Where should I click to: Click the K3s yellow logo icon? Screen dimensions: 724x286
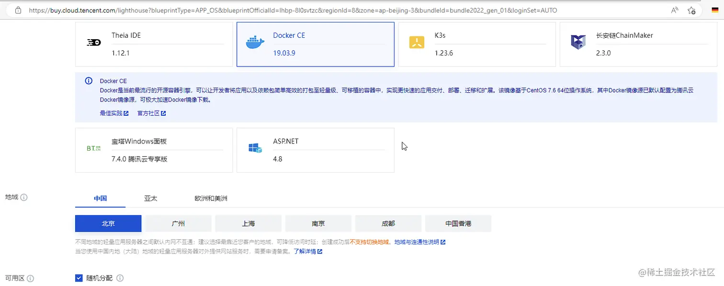click(x=417, y=43)
